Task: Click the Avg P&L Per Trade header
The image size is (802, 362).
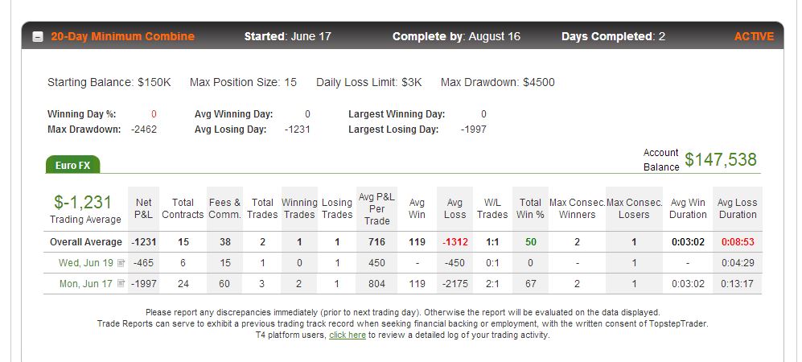Action: pyautogui.click(x=377, y=208)
